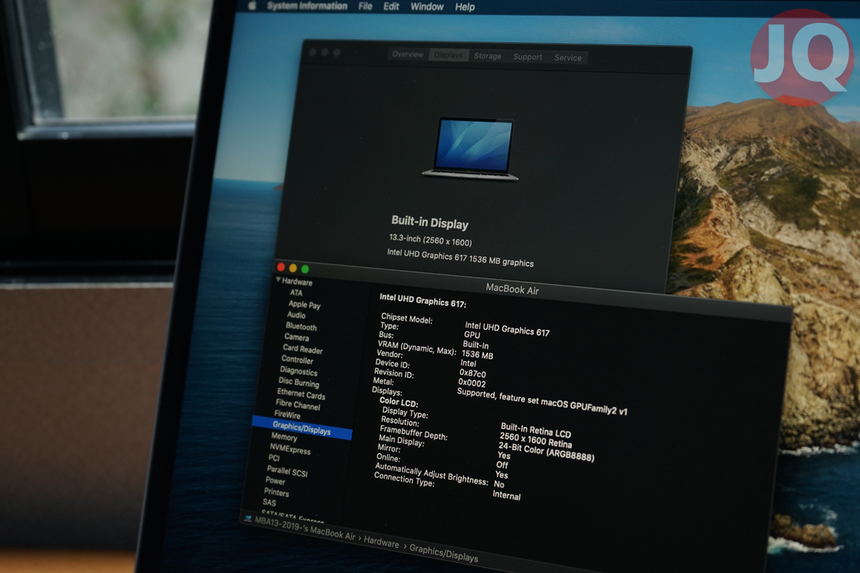Zoom the MacBook Air window with green button
The height and width of the screenshot is (573, 860).
[305, 269]
